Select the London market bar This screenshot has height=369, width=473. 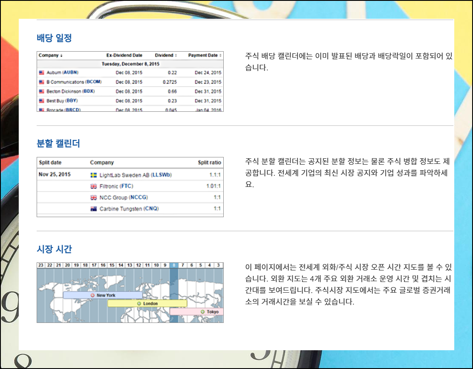[147, 303]
